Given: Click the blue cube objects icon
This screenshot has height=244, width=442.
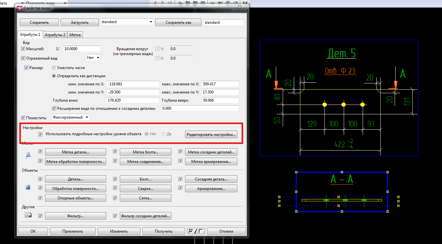Looking at the screenshot, I should tap(28, 188).
